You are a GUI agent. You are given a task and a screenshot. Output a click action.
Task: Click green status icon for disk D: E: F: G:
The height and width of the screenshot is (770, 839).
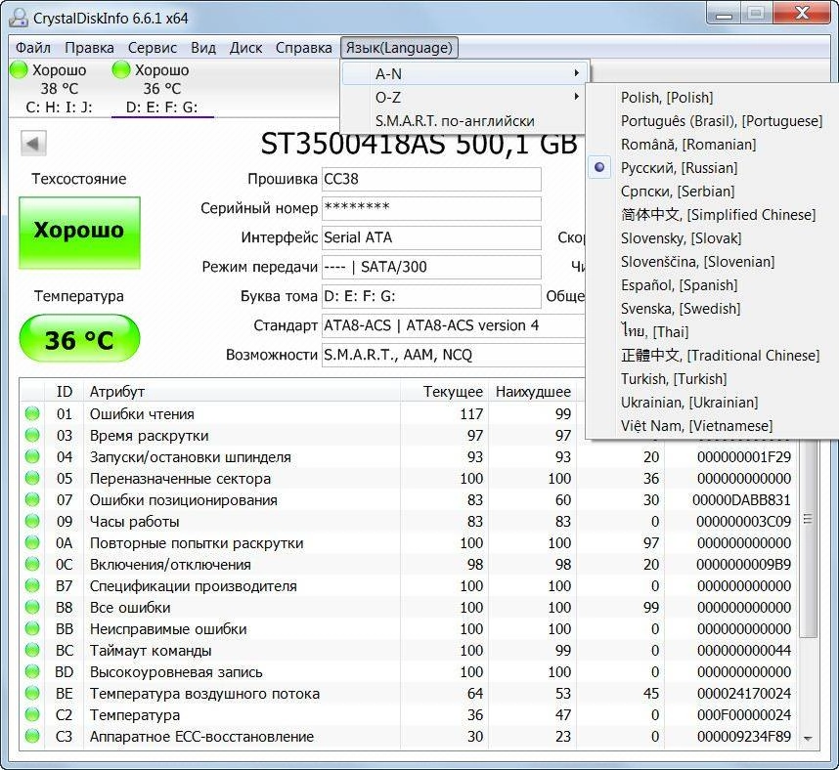121,69
